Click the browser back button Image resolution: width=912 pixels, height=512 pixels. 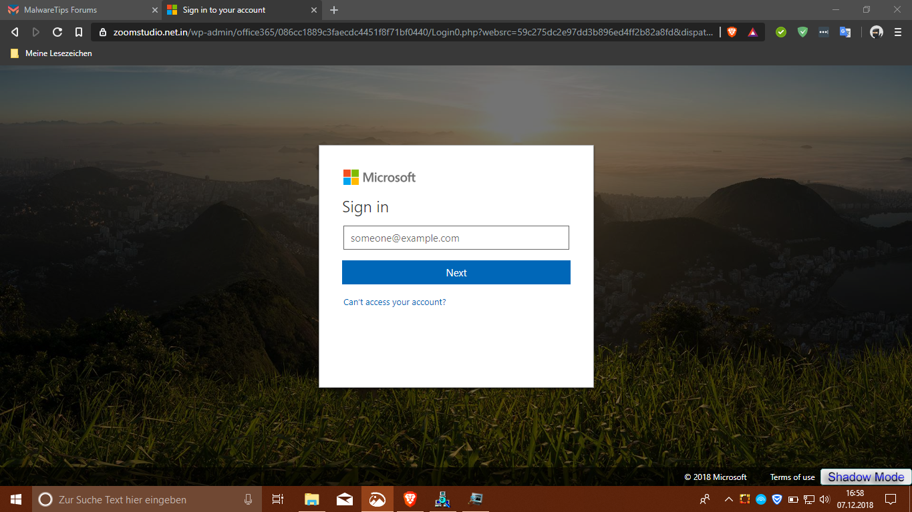click(15, 32)
